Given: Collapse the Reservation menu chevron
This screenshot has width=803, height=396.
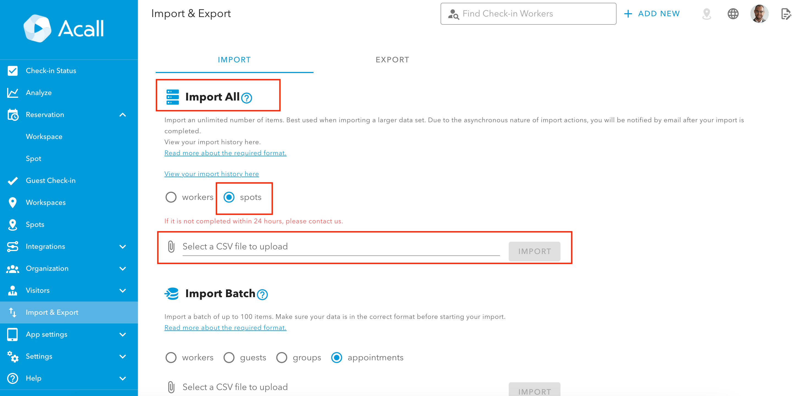Looking at the screenshot, I should tap(123, 115).
